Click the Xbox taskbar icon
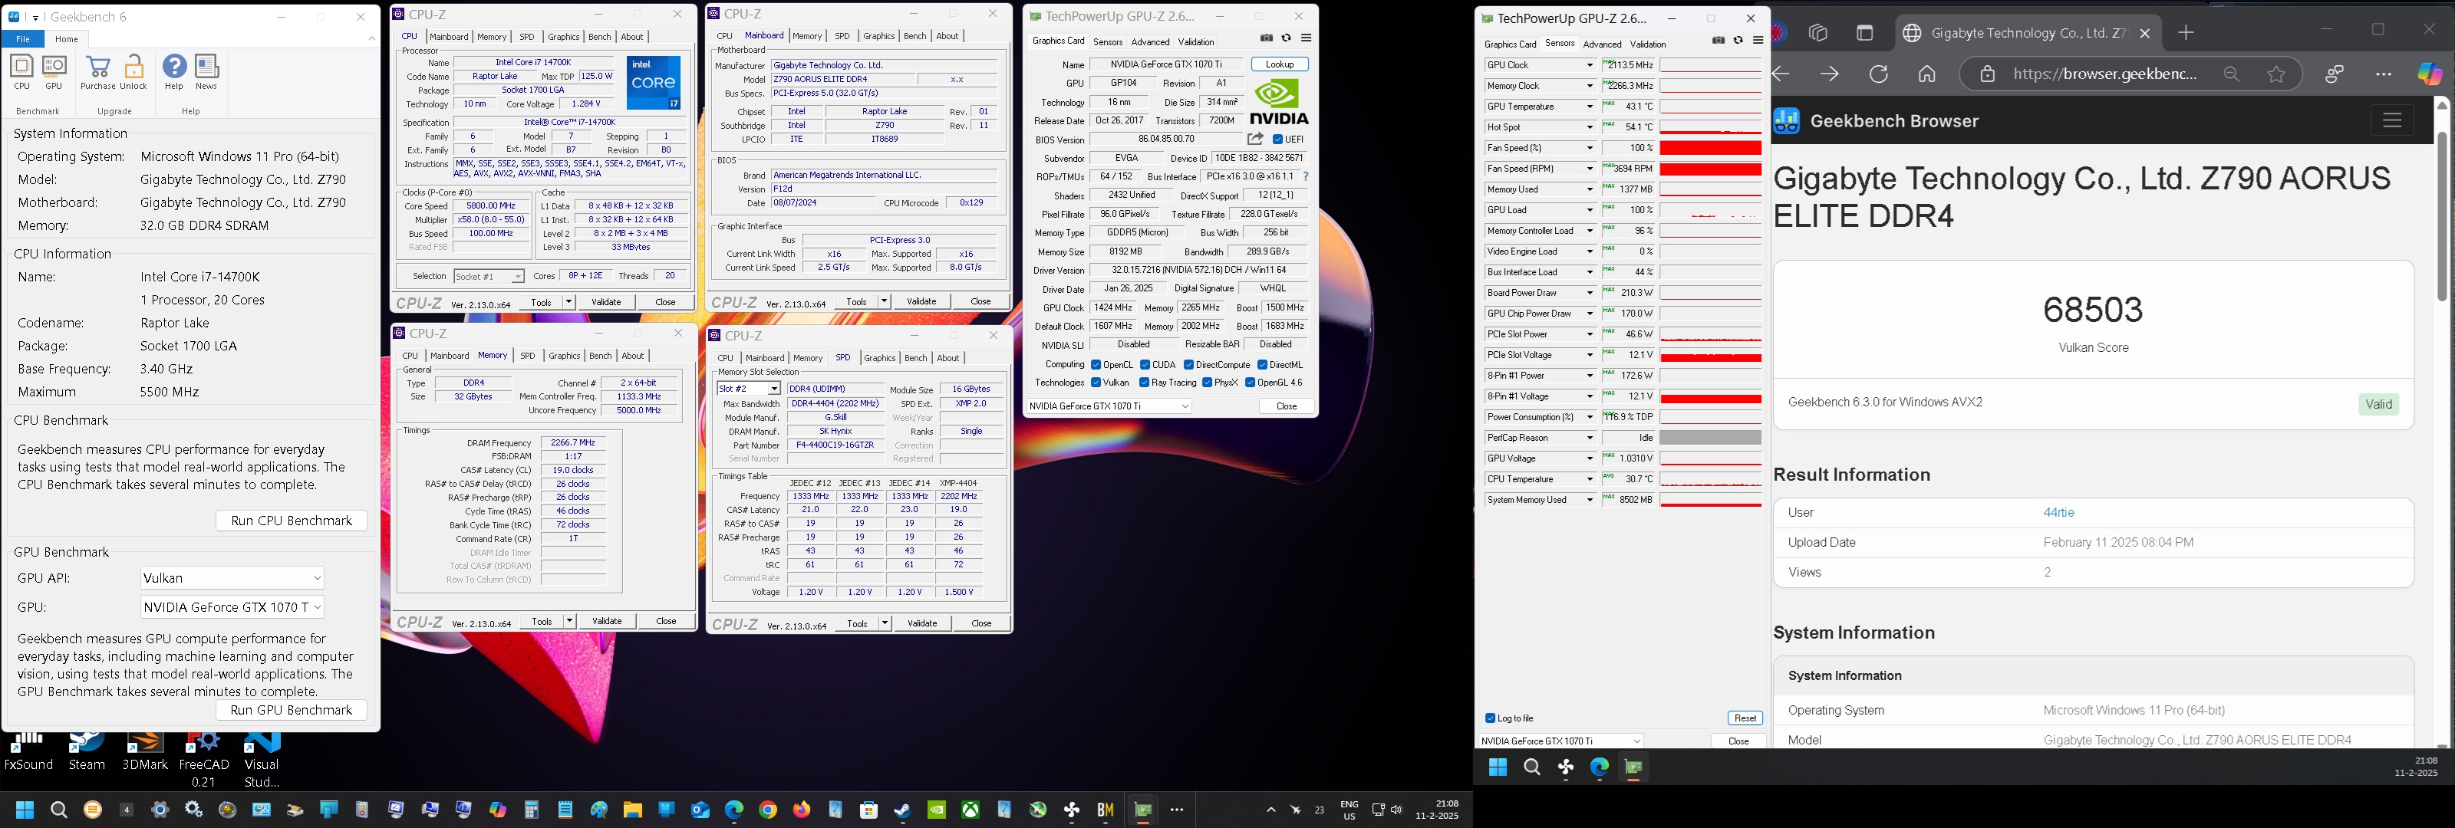This screenshot has width=2455, height=828. [x=970, y=810]
